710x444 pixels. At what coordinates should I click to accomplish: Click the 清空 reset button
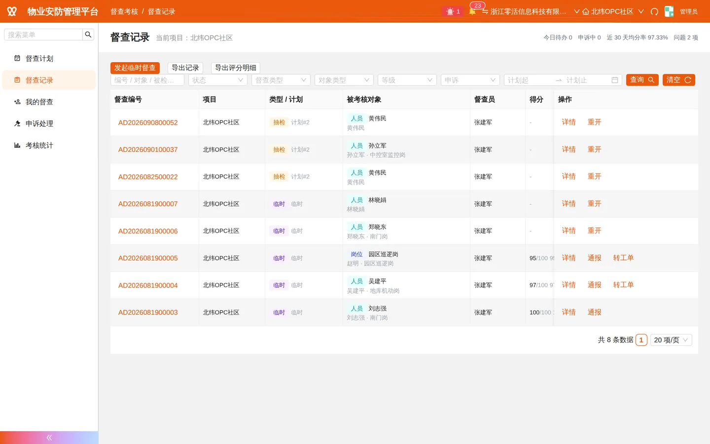pos(679,80)
